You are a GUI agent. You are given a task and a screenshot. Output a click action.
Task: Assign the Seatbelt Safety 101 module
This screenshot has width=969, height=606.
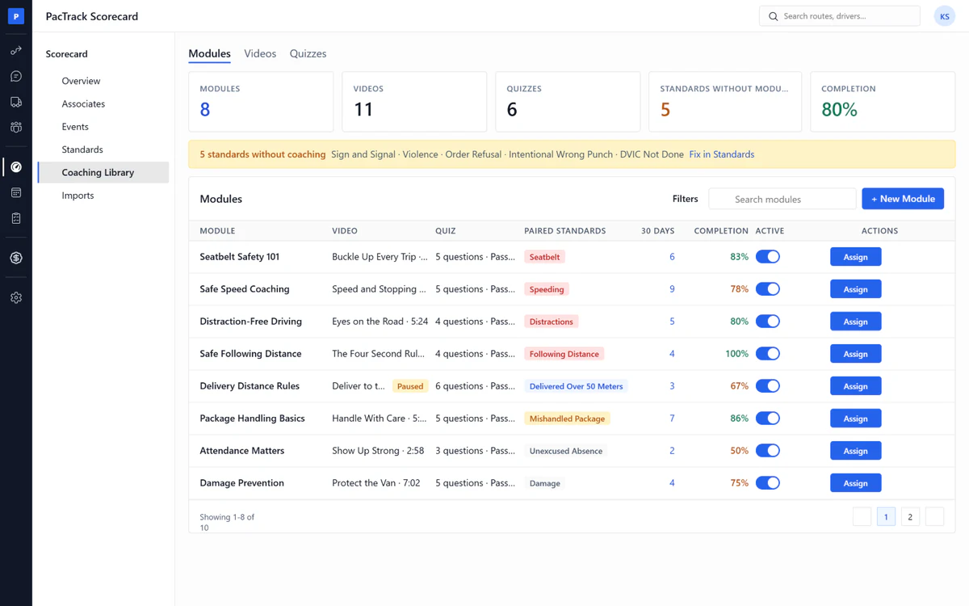point(855,257)
